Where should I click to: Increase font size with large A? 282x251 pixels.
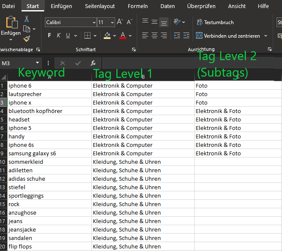(x=120, y=22)
